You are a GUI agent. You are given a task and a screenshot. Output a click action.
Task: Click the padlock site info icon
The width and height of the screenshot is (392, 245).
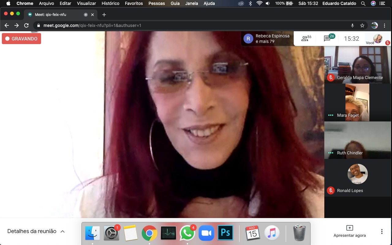[39, 25]
